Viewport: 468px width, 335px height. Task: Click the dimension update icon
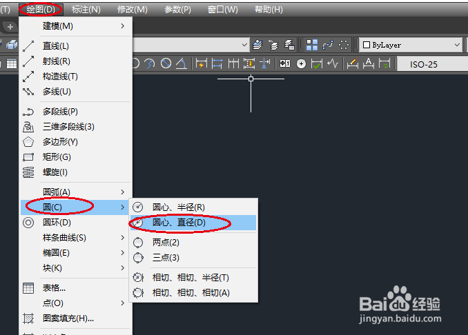384,63
